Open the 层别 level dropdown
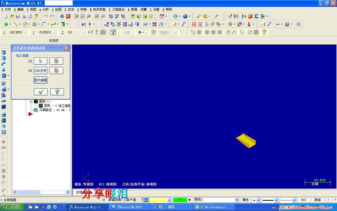 (x=237, y=200)
